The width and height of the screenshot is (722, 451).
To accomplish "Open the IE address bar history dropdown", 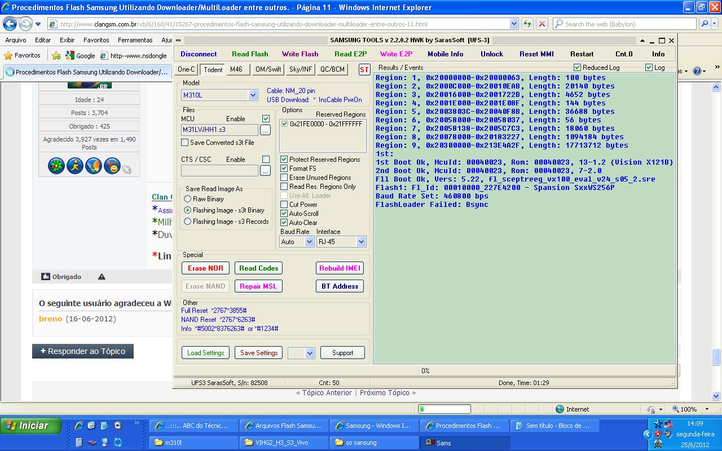I will click(514, 24).
